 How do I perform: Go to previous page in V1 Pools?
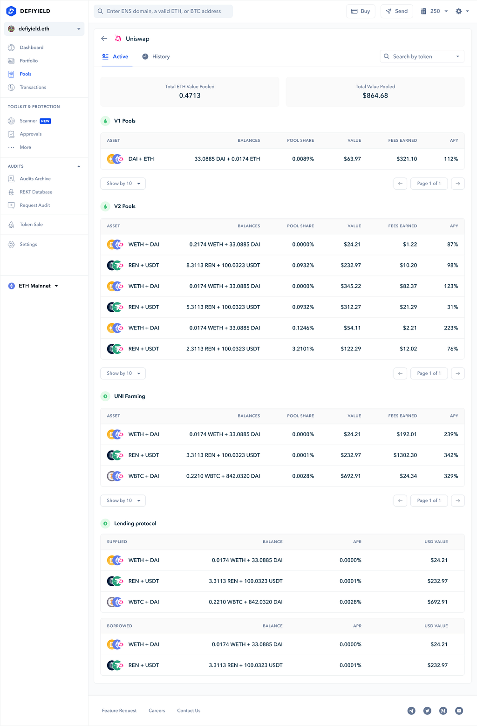pos(400,184)
